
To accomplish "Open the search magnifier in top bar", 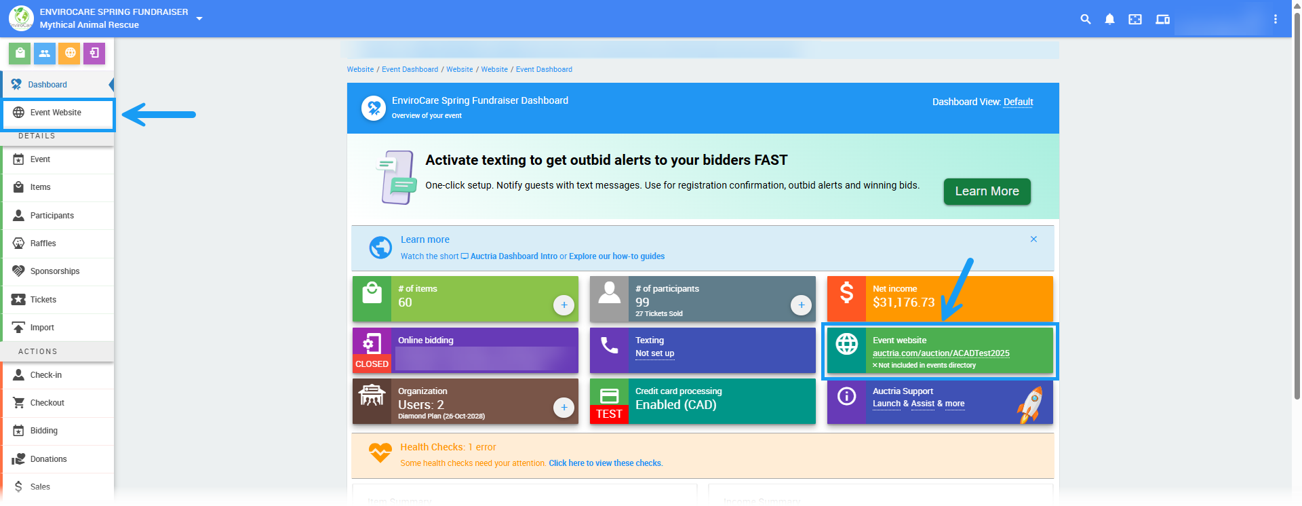I will 1085,19.
